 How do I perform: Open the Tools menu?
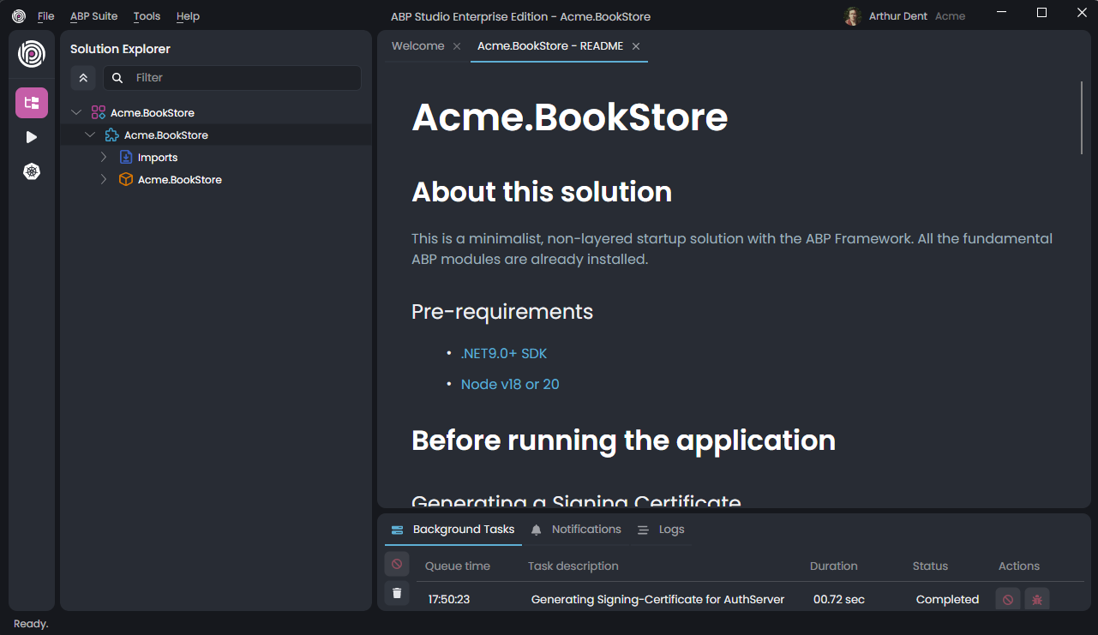coord(146,15)
